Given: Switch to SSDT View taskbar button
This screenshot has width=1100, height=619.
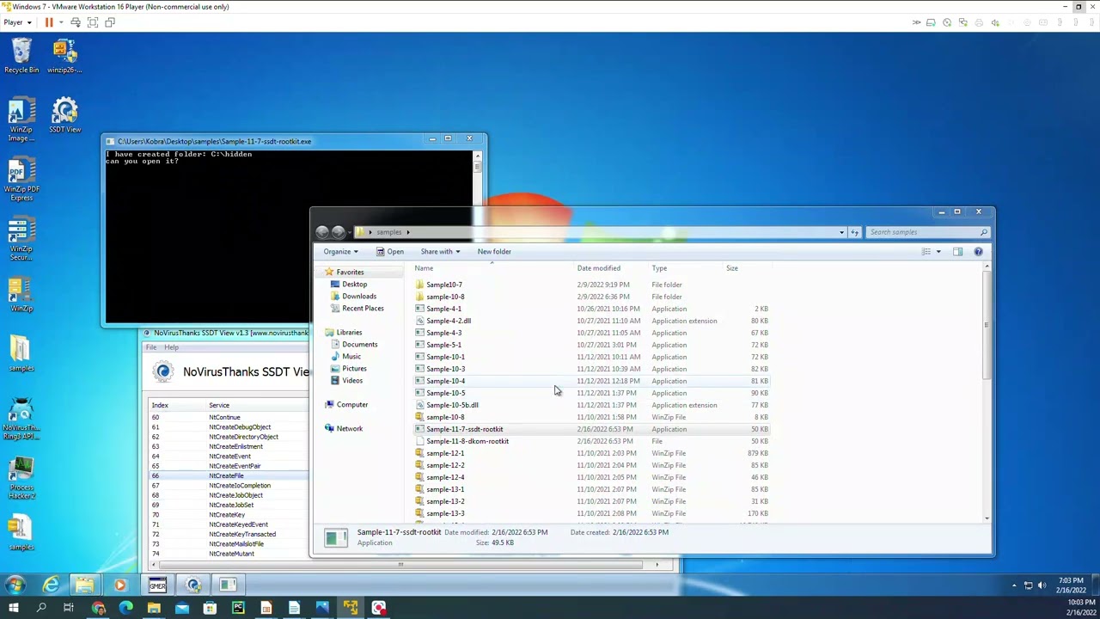Looking at the screenshot, I should click(193, 585).
